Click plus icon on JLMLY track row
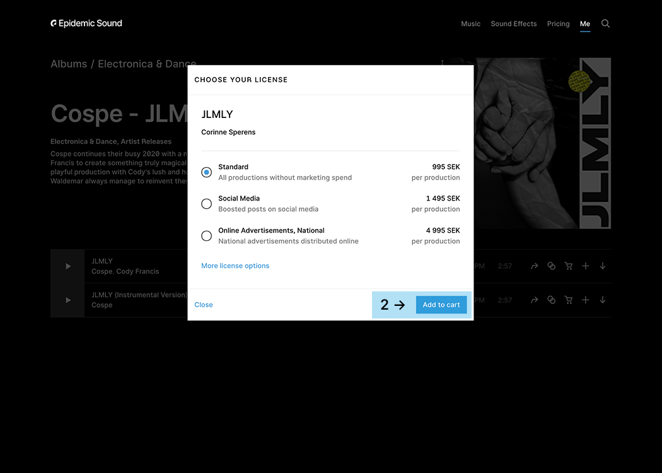662x473 pixels. click(585, 266)
